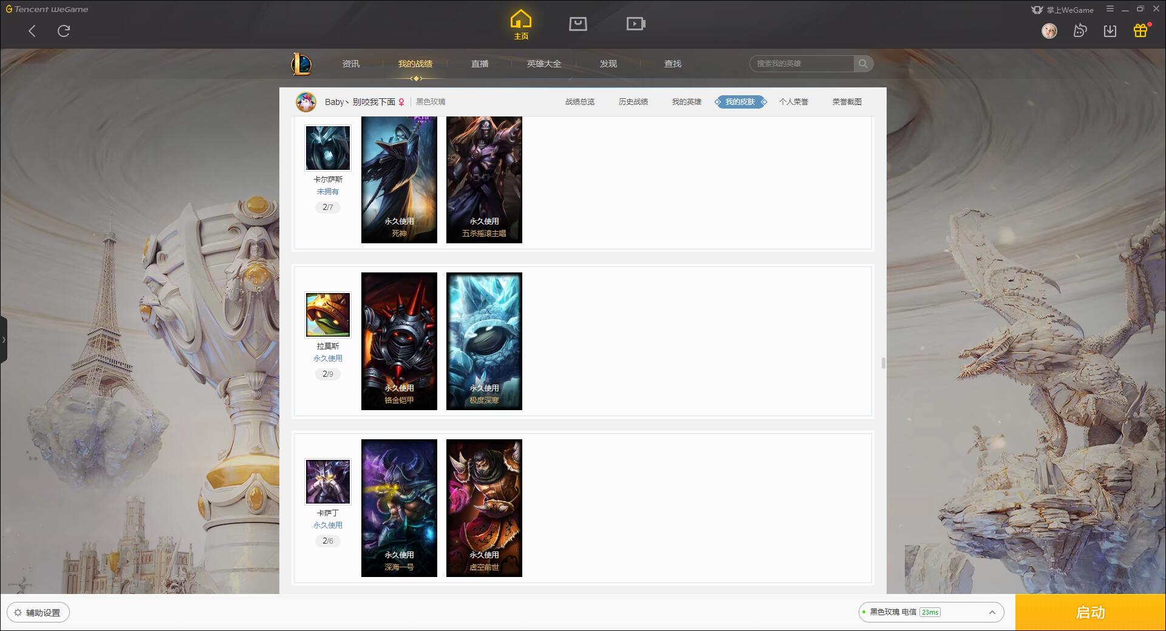The image size is (1166, 631).
Task: Open the 死神 skin card
Action: pos(399,180)
